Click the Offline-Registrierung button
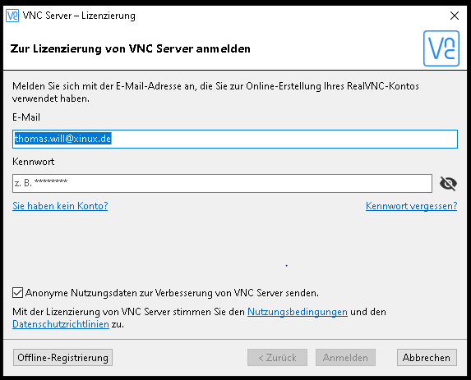The width and height of the screenshot is (471, 380). (x=62, y=358)
